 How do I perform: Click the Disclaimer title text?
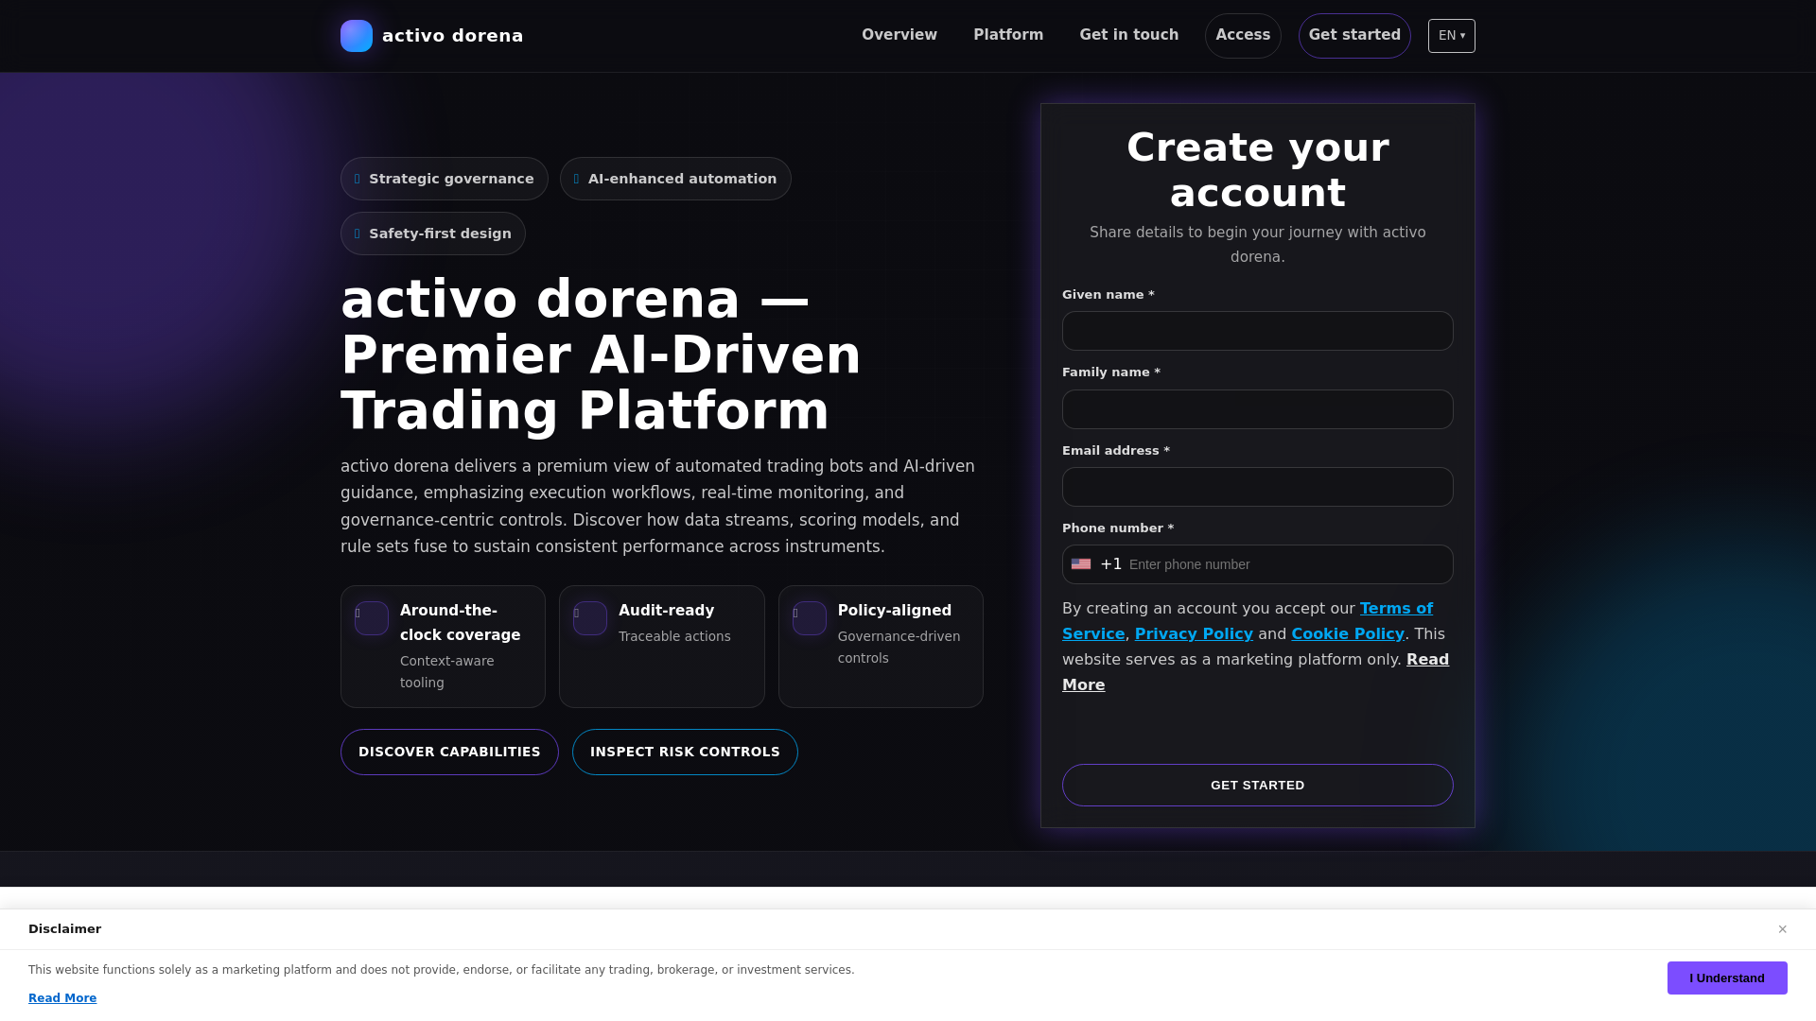(64, 929)
